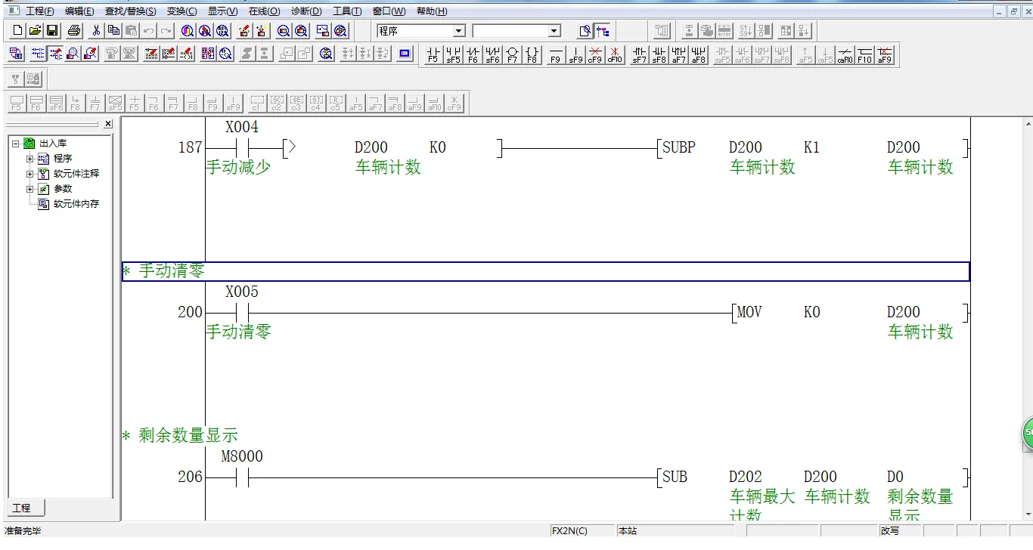Viewport: 1033px width, 550px height.
Task: Insert coil with F7 tool
Action: 512,55
